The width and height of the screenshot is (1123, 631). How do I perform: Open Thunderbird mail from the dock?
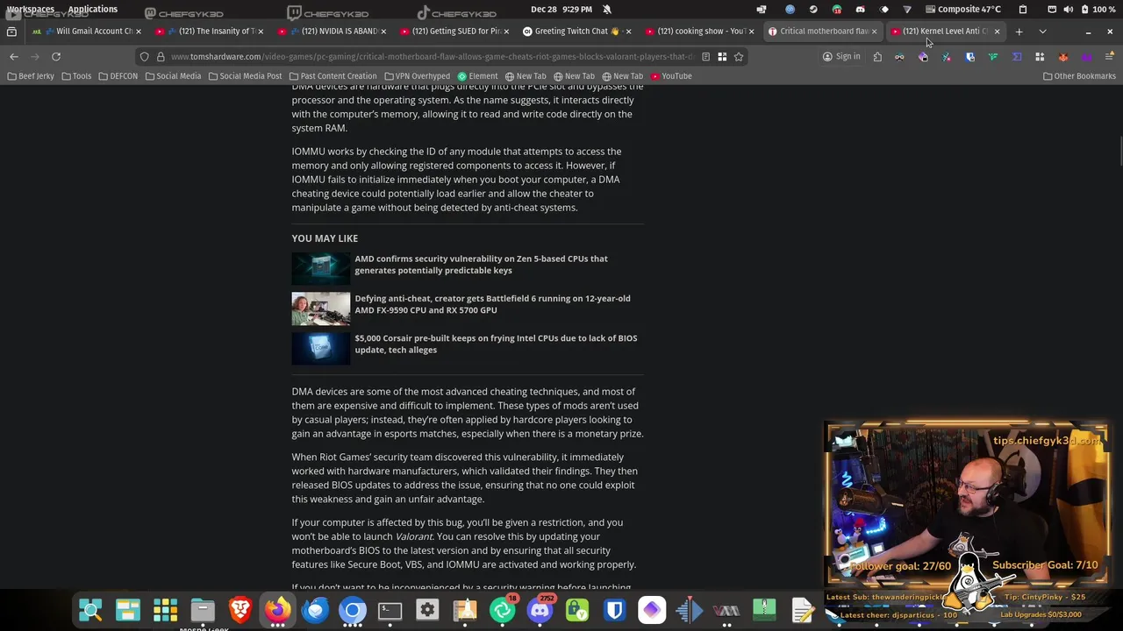click(x=315, y=610)
